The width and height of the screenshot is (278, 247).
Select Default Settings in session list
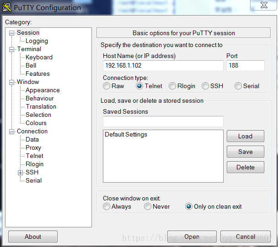click(126, 135)
